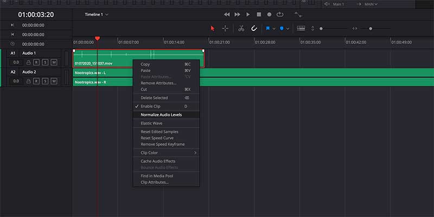This screenshot has height=217, width=434.
Task: Activate the range selection crosshair tool
Action: coord(225,29)
